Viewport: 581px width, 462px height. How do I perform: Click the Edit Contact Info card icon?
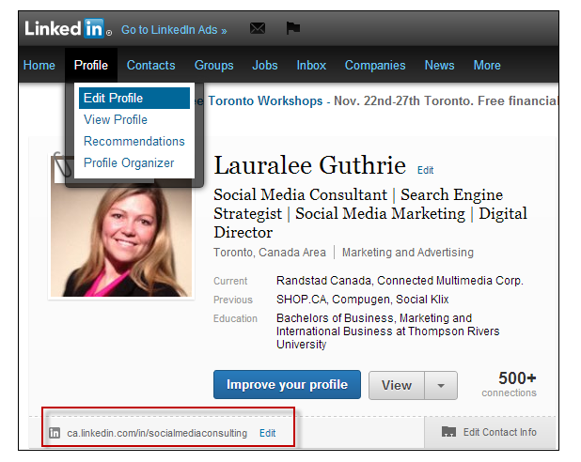(448, 432)
